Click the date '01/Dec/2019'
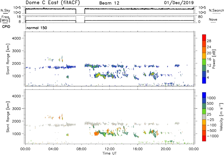Viewport: 224px width, 155px height. [179, 3]
